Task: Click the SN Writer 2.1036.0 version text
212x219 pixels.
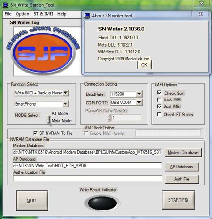Action: tap(121, 29)
